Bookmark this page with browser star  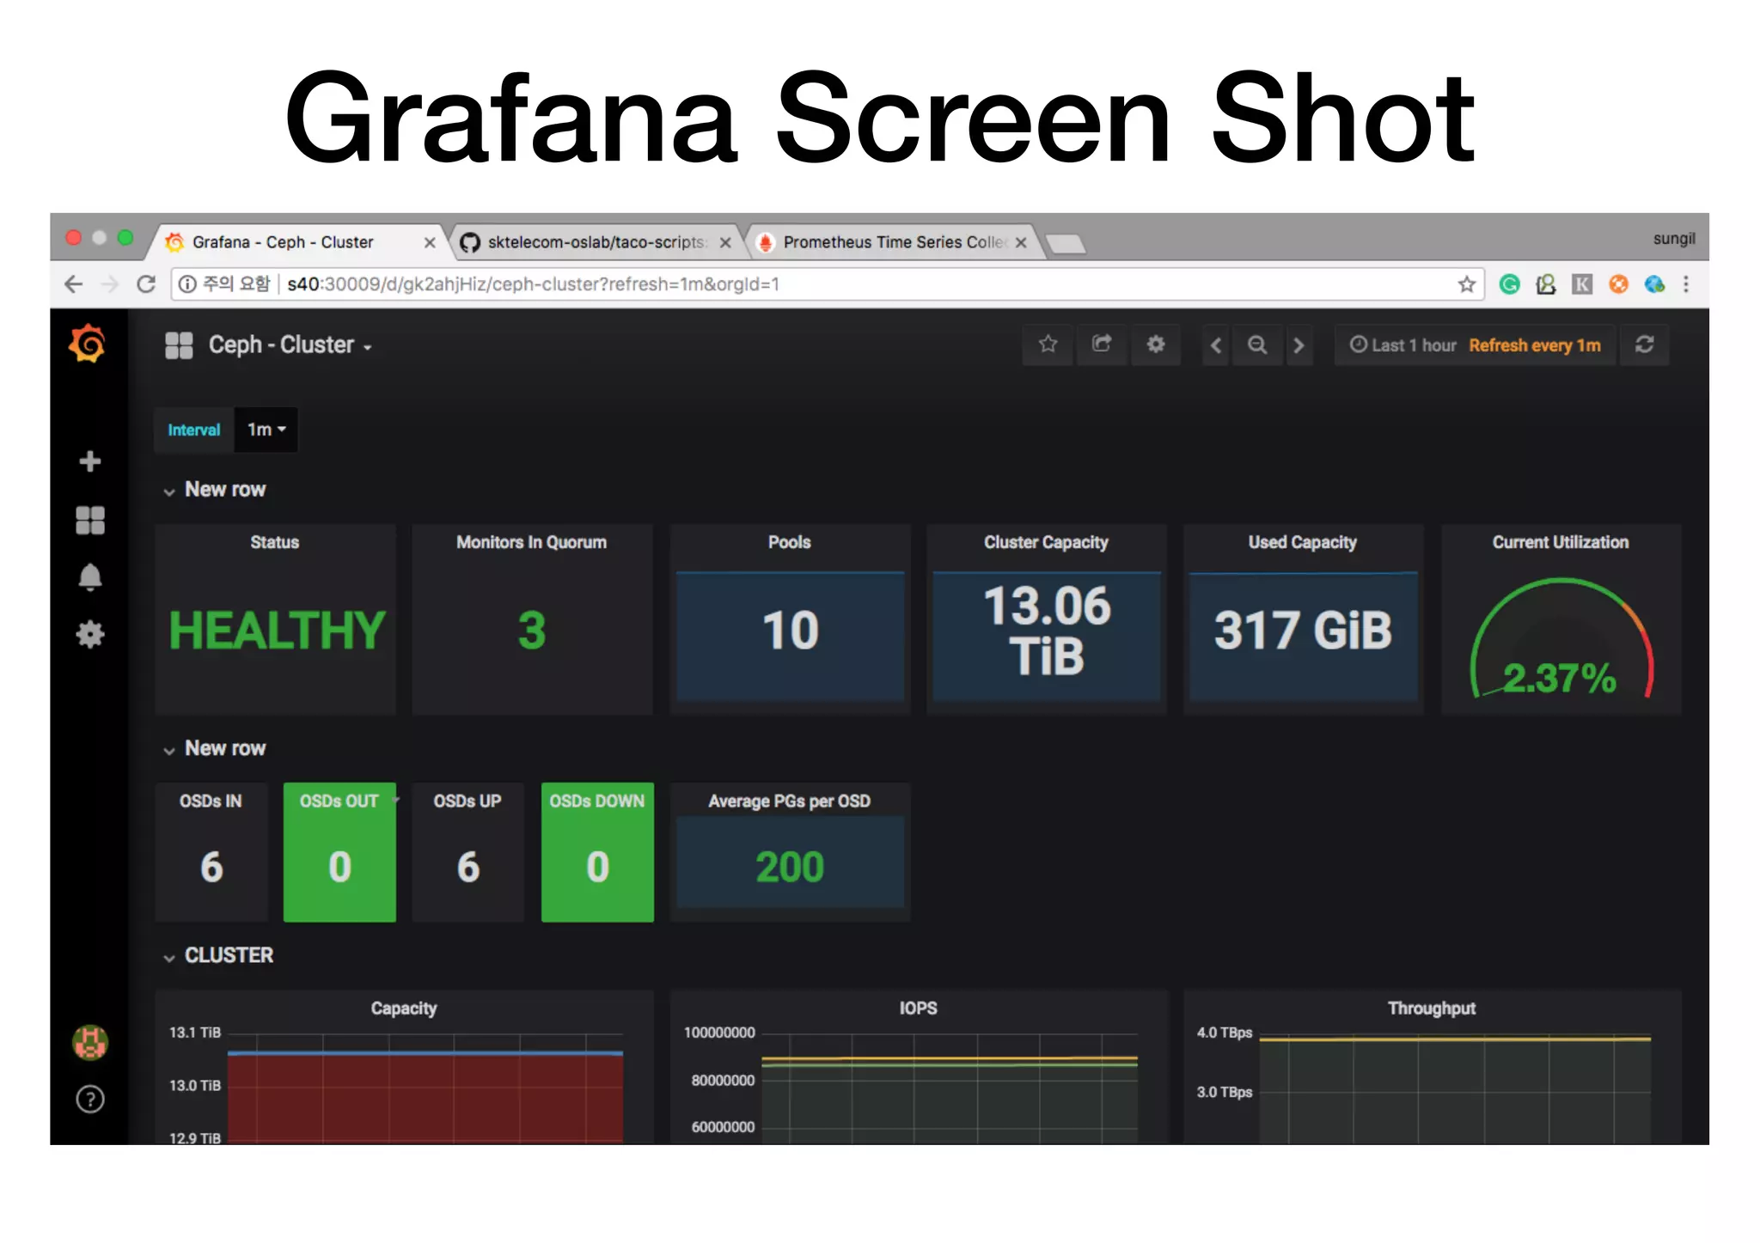tap(1466, 284)
